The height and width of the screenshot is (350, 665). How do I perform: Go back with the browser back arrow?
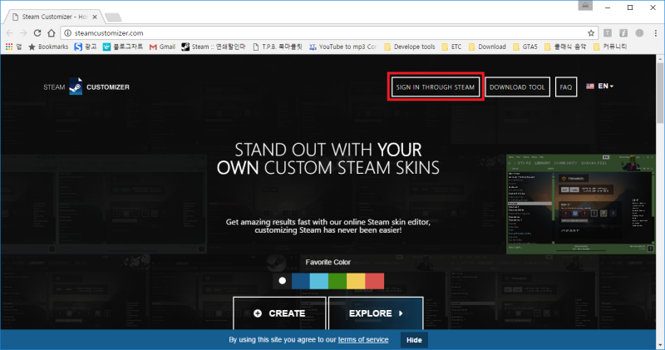(x=10, y=33)
